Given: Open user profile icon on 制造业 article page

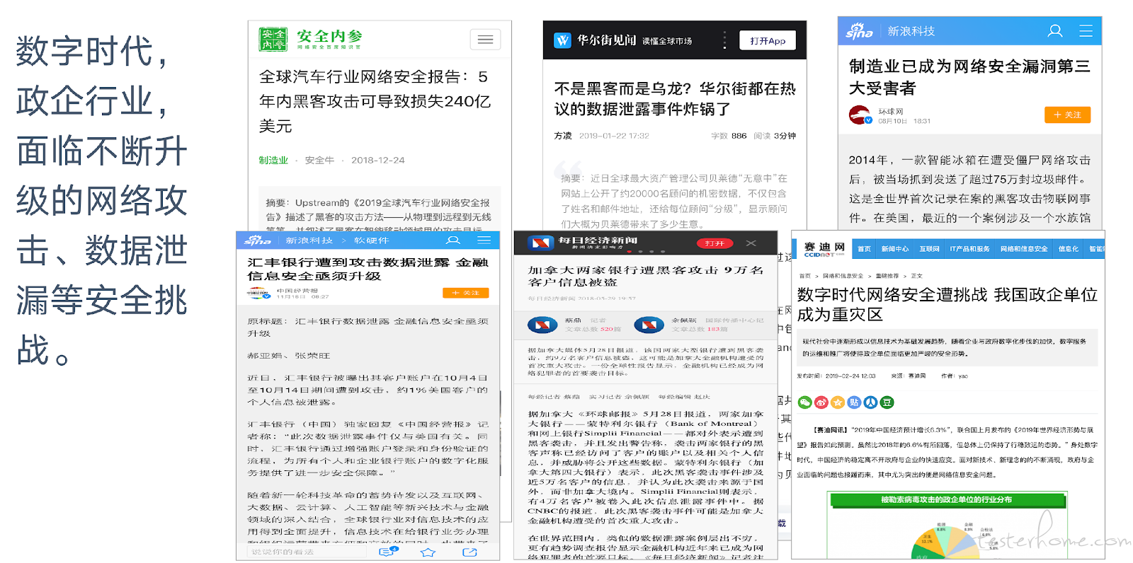Looking at the screenshot, I should tap(1055, 31).
